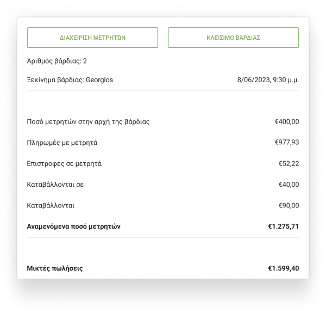The height and width of the screenshot is (313, 326).
Task: Select the starting cash amount €400,00
Action: 287,121
